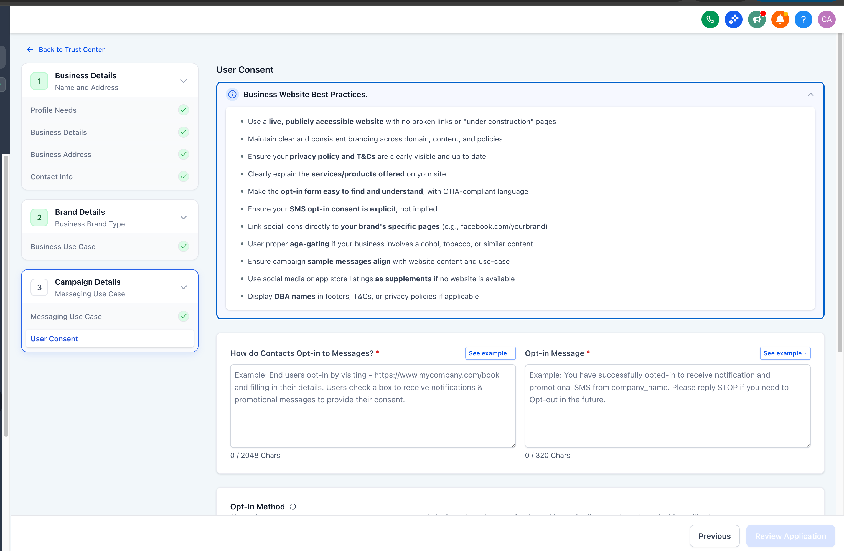Open See example dropdown for Opt-in Message
This screenshot has height=551, width=844.
785,353
